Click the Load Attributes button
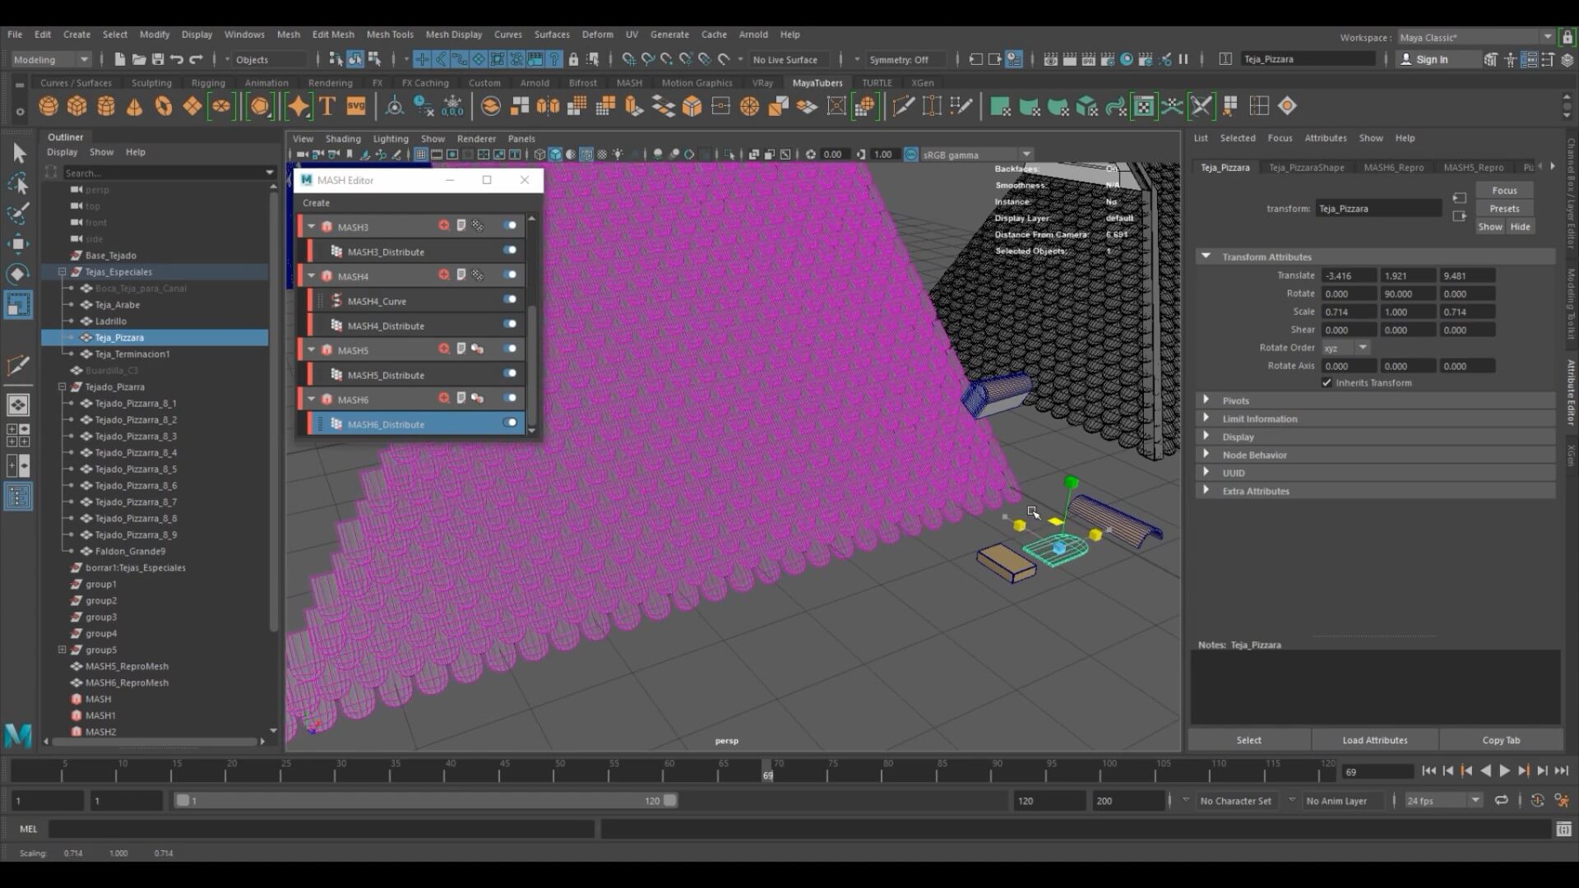 pos(1374,740)
